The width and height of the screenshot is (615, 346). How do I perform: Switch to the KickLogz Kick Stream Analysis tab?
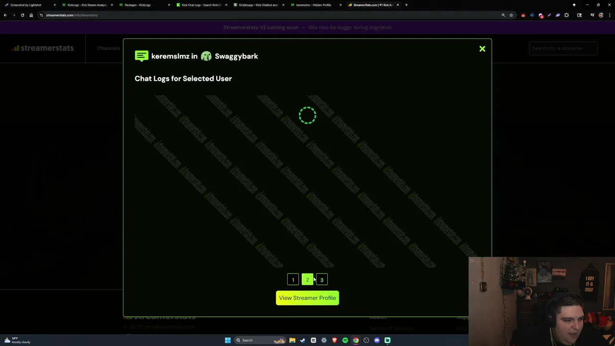click(86, 5)
